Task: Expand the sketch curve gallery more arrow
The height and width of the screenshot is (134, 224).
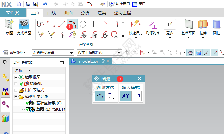Action: pyautogui.click(x=123, y=36)
